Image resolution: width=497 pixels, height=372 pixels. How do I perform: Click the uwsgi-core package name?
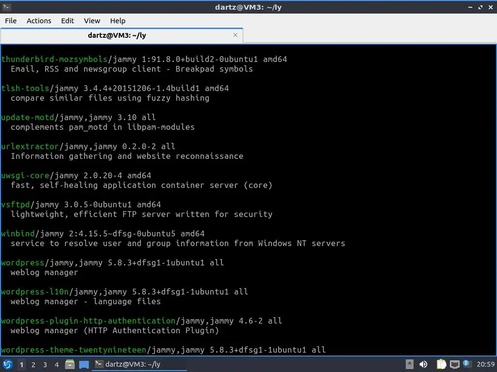[x=25, y=175]
